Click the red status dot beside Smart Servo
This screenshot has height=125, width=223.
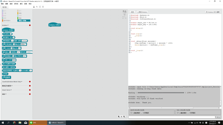(x=30, y=90)
